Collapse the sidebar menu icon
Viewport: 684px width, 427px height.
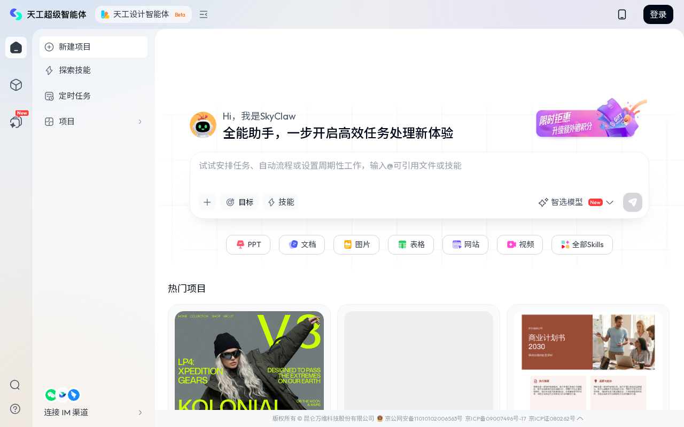click(204, 14)
